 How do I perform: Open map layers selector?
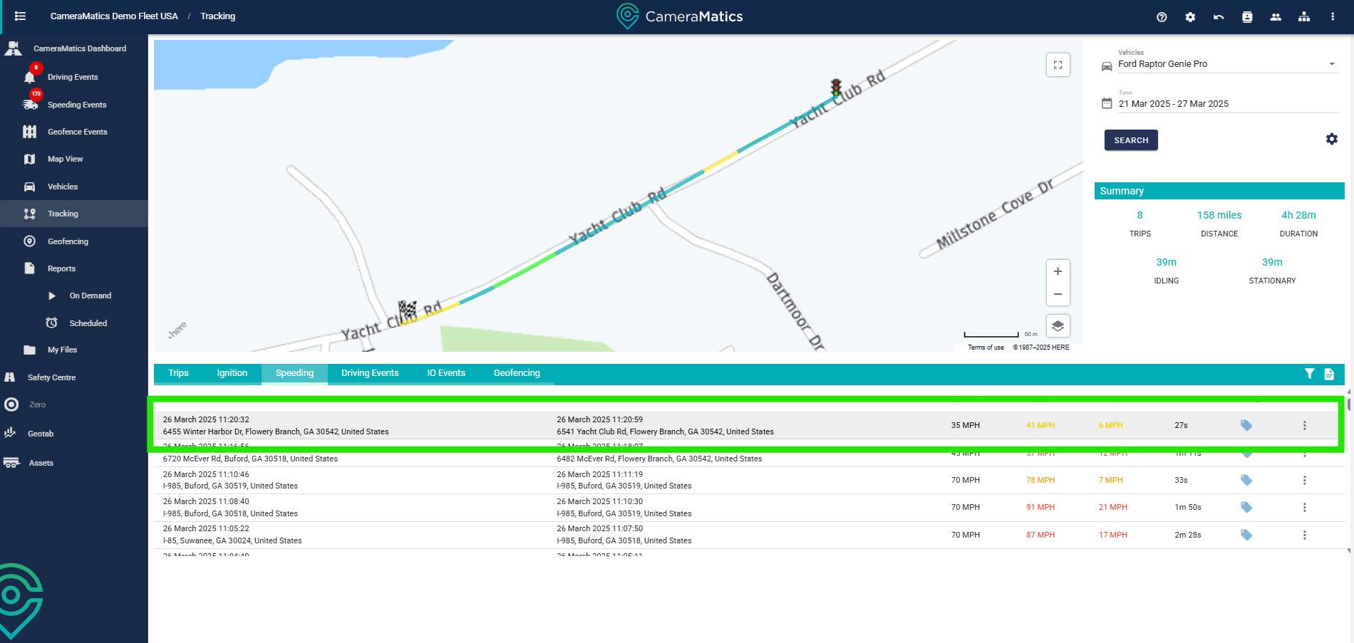[x=1058, y=325]
